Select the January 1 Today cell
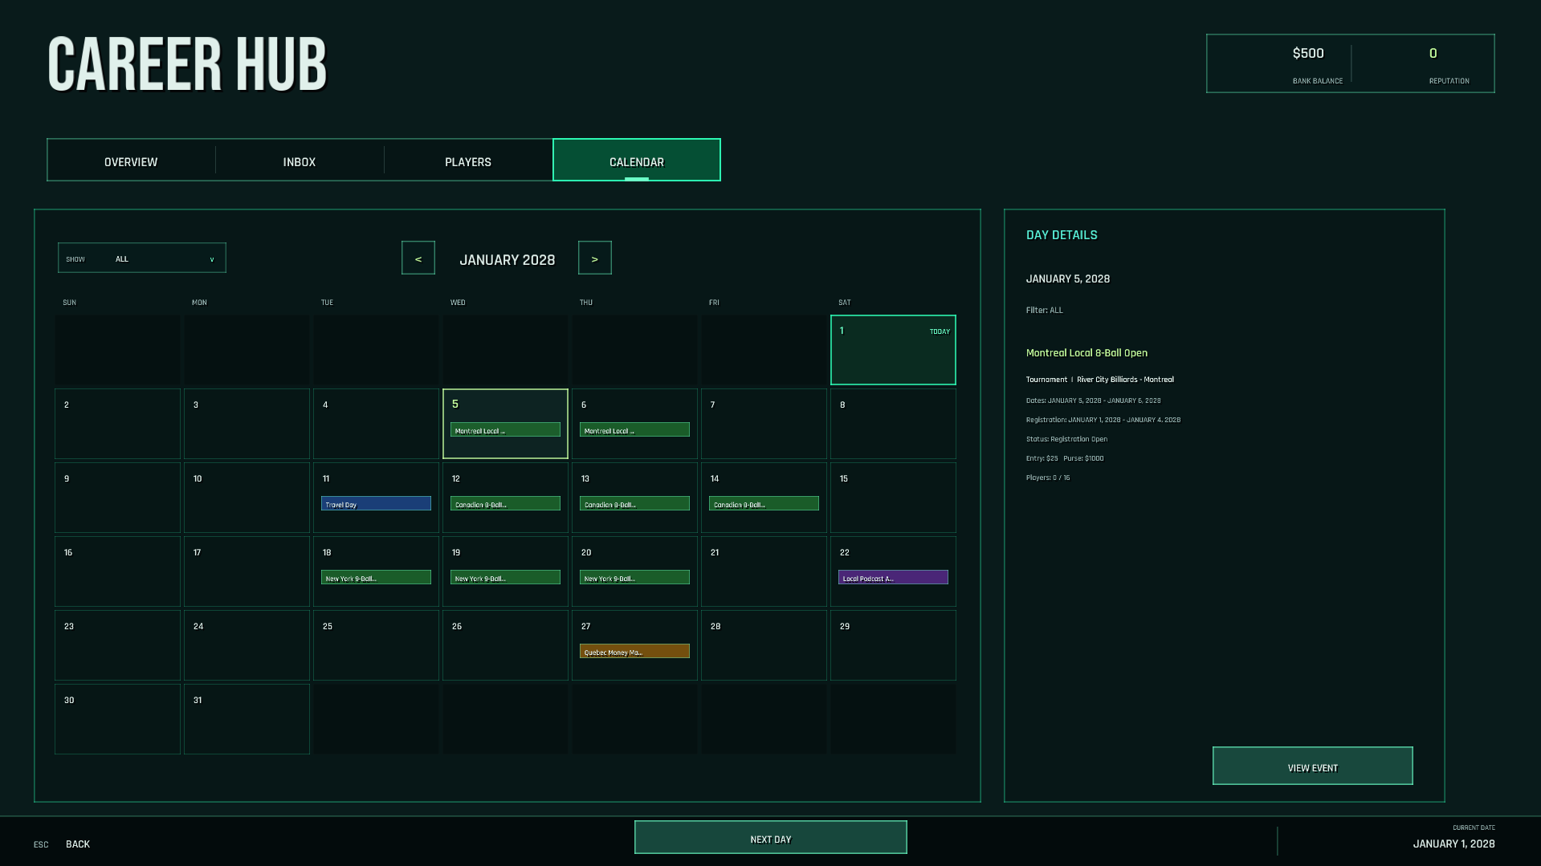The image size is (1541, 866). [893, 350]
